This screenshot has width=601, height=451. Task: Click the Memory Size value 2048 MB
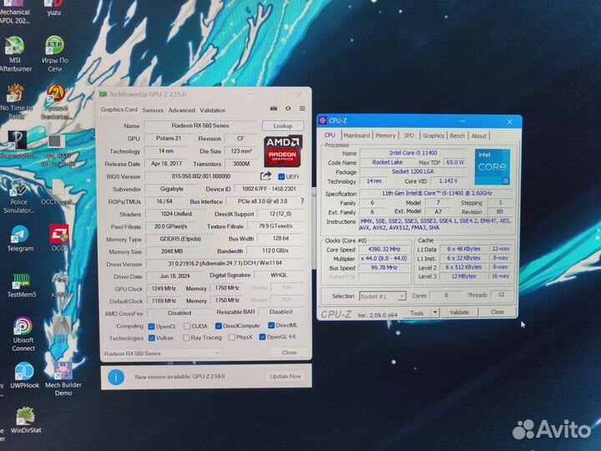tap(172, 251)
